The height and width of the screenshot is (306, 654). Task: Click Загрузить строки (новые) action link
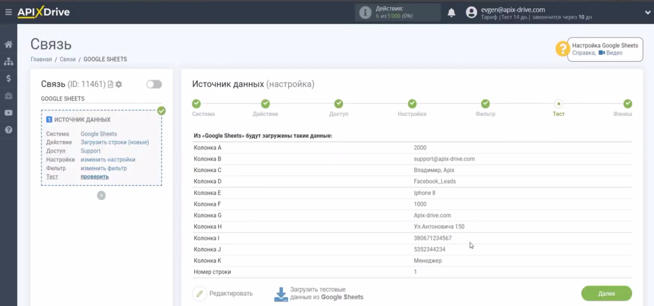pyautogui.click(x=115, y=142)
